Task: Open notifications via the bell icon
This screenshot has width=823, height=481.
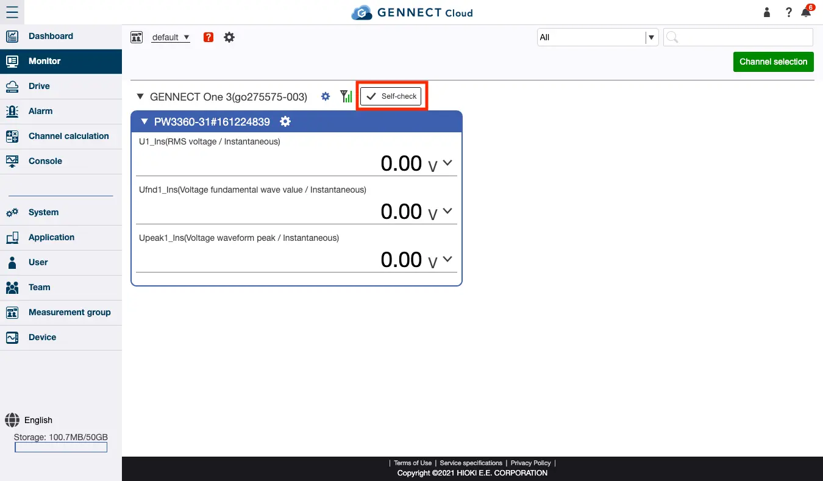Action: click(805, 12)
